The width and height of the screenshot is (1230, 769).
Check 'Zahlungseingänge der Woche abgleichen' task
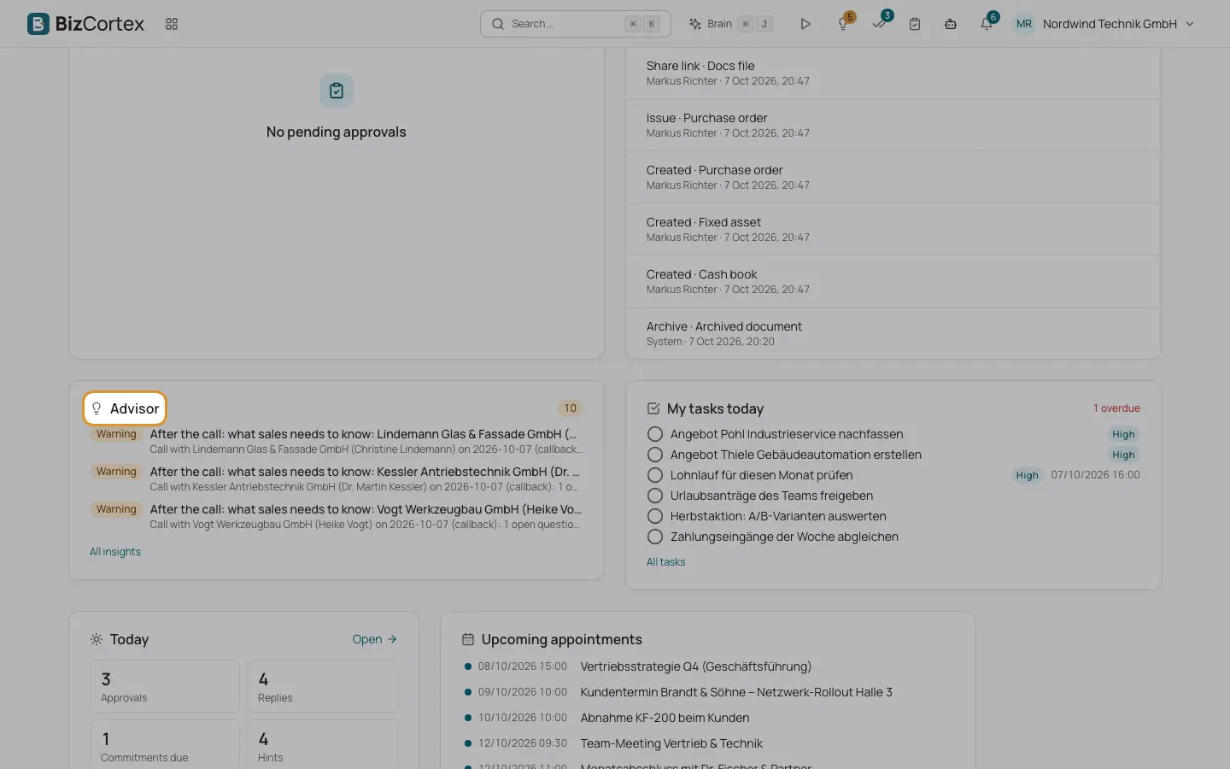click(x=655, y=537)
